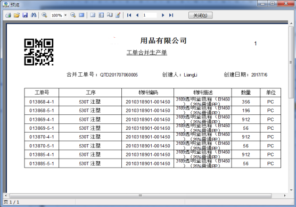The image size is (296, 207).
Task: Click work order cell 013869-5-1
Action: click(x=42, y=128)
